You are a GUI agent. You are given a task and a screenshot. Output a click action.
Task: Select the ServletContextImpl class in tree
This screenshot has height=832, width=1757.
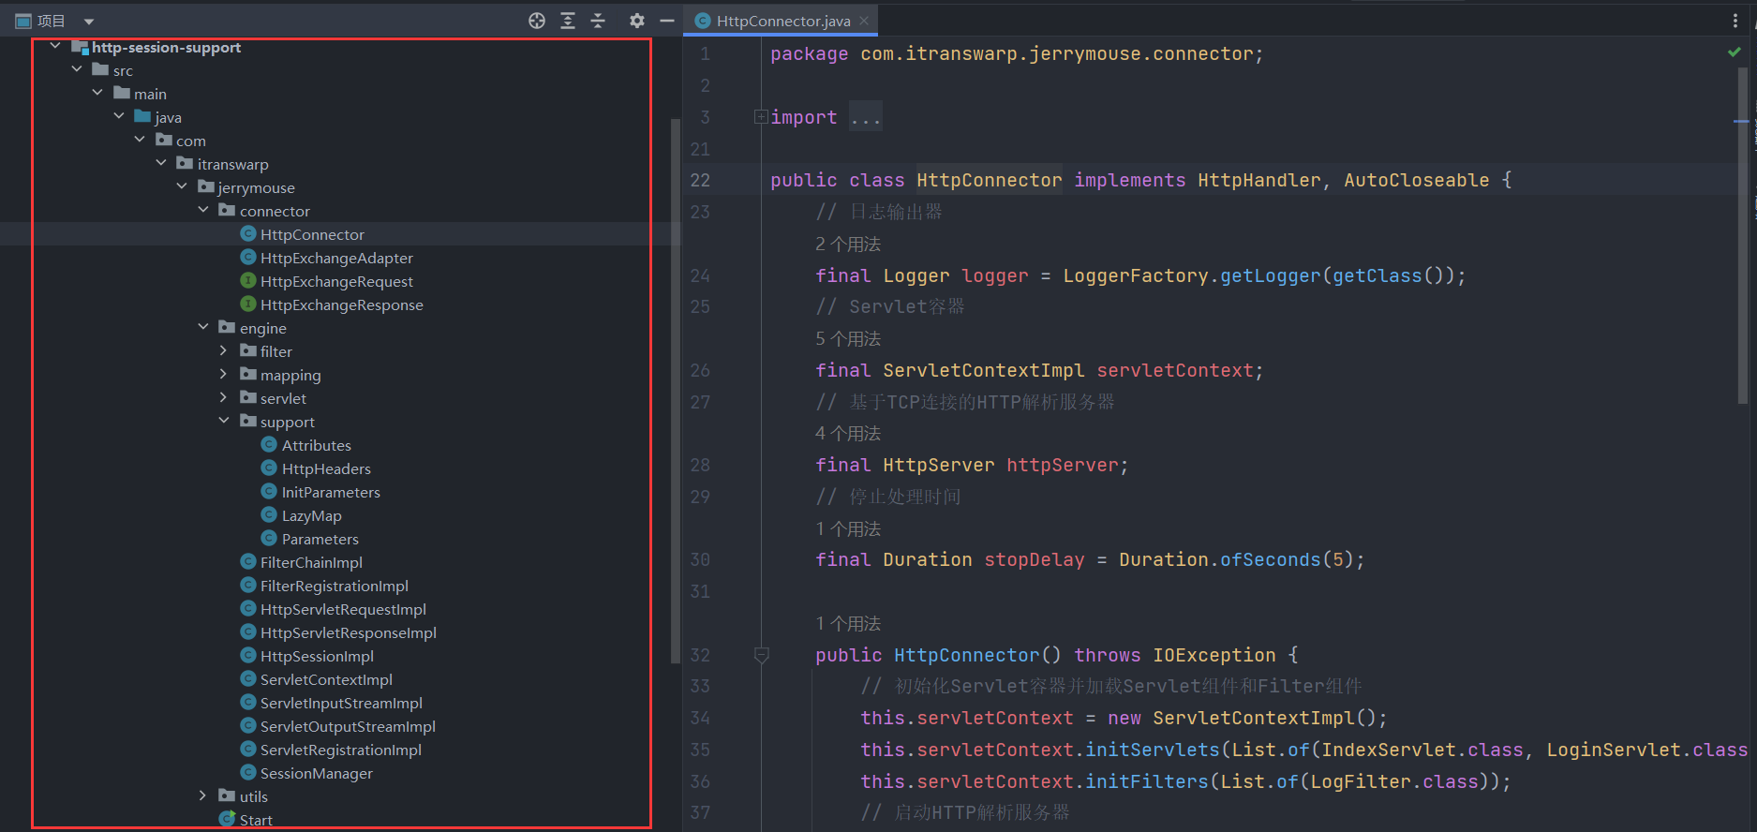click(326, 679)
